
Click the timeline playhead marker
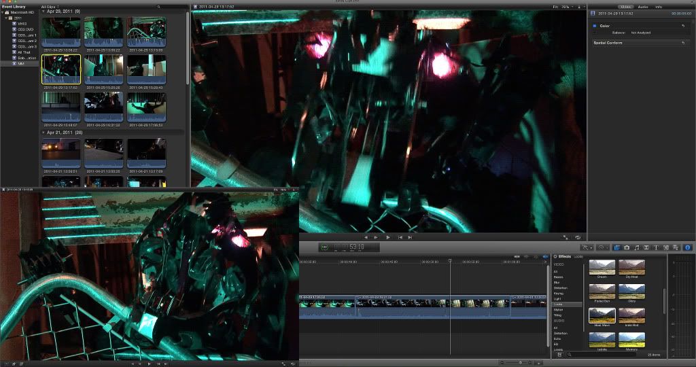(450, 261)
